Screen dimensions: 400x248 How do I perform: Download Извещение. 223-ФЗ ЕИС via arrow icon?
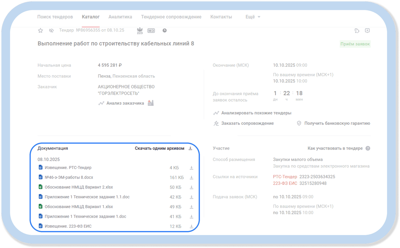192,226
